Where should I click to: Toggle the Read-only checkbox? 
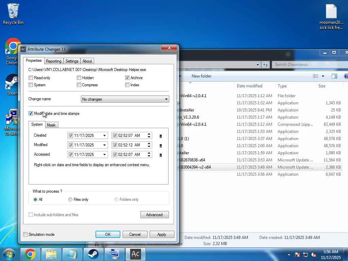31,78
